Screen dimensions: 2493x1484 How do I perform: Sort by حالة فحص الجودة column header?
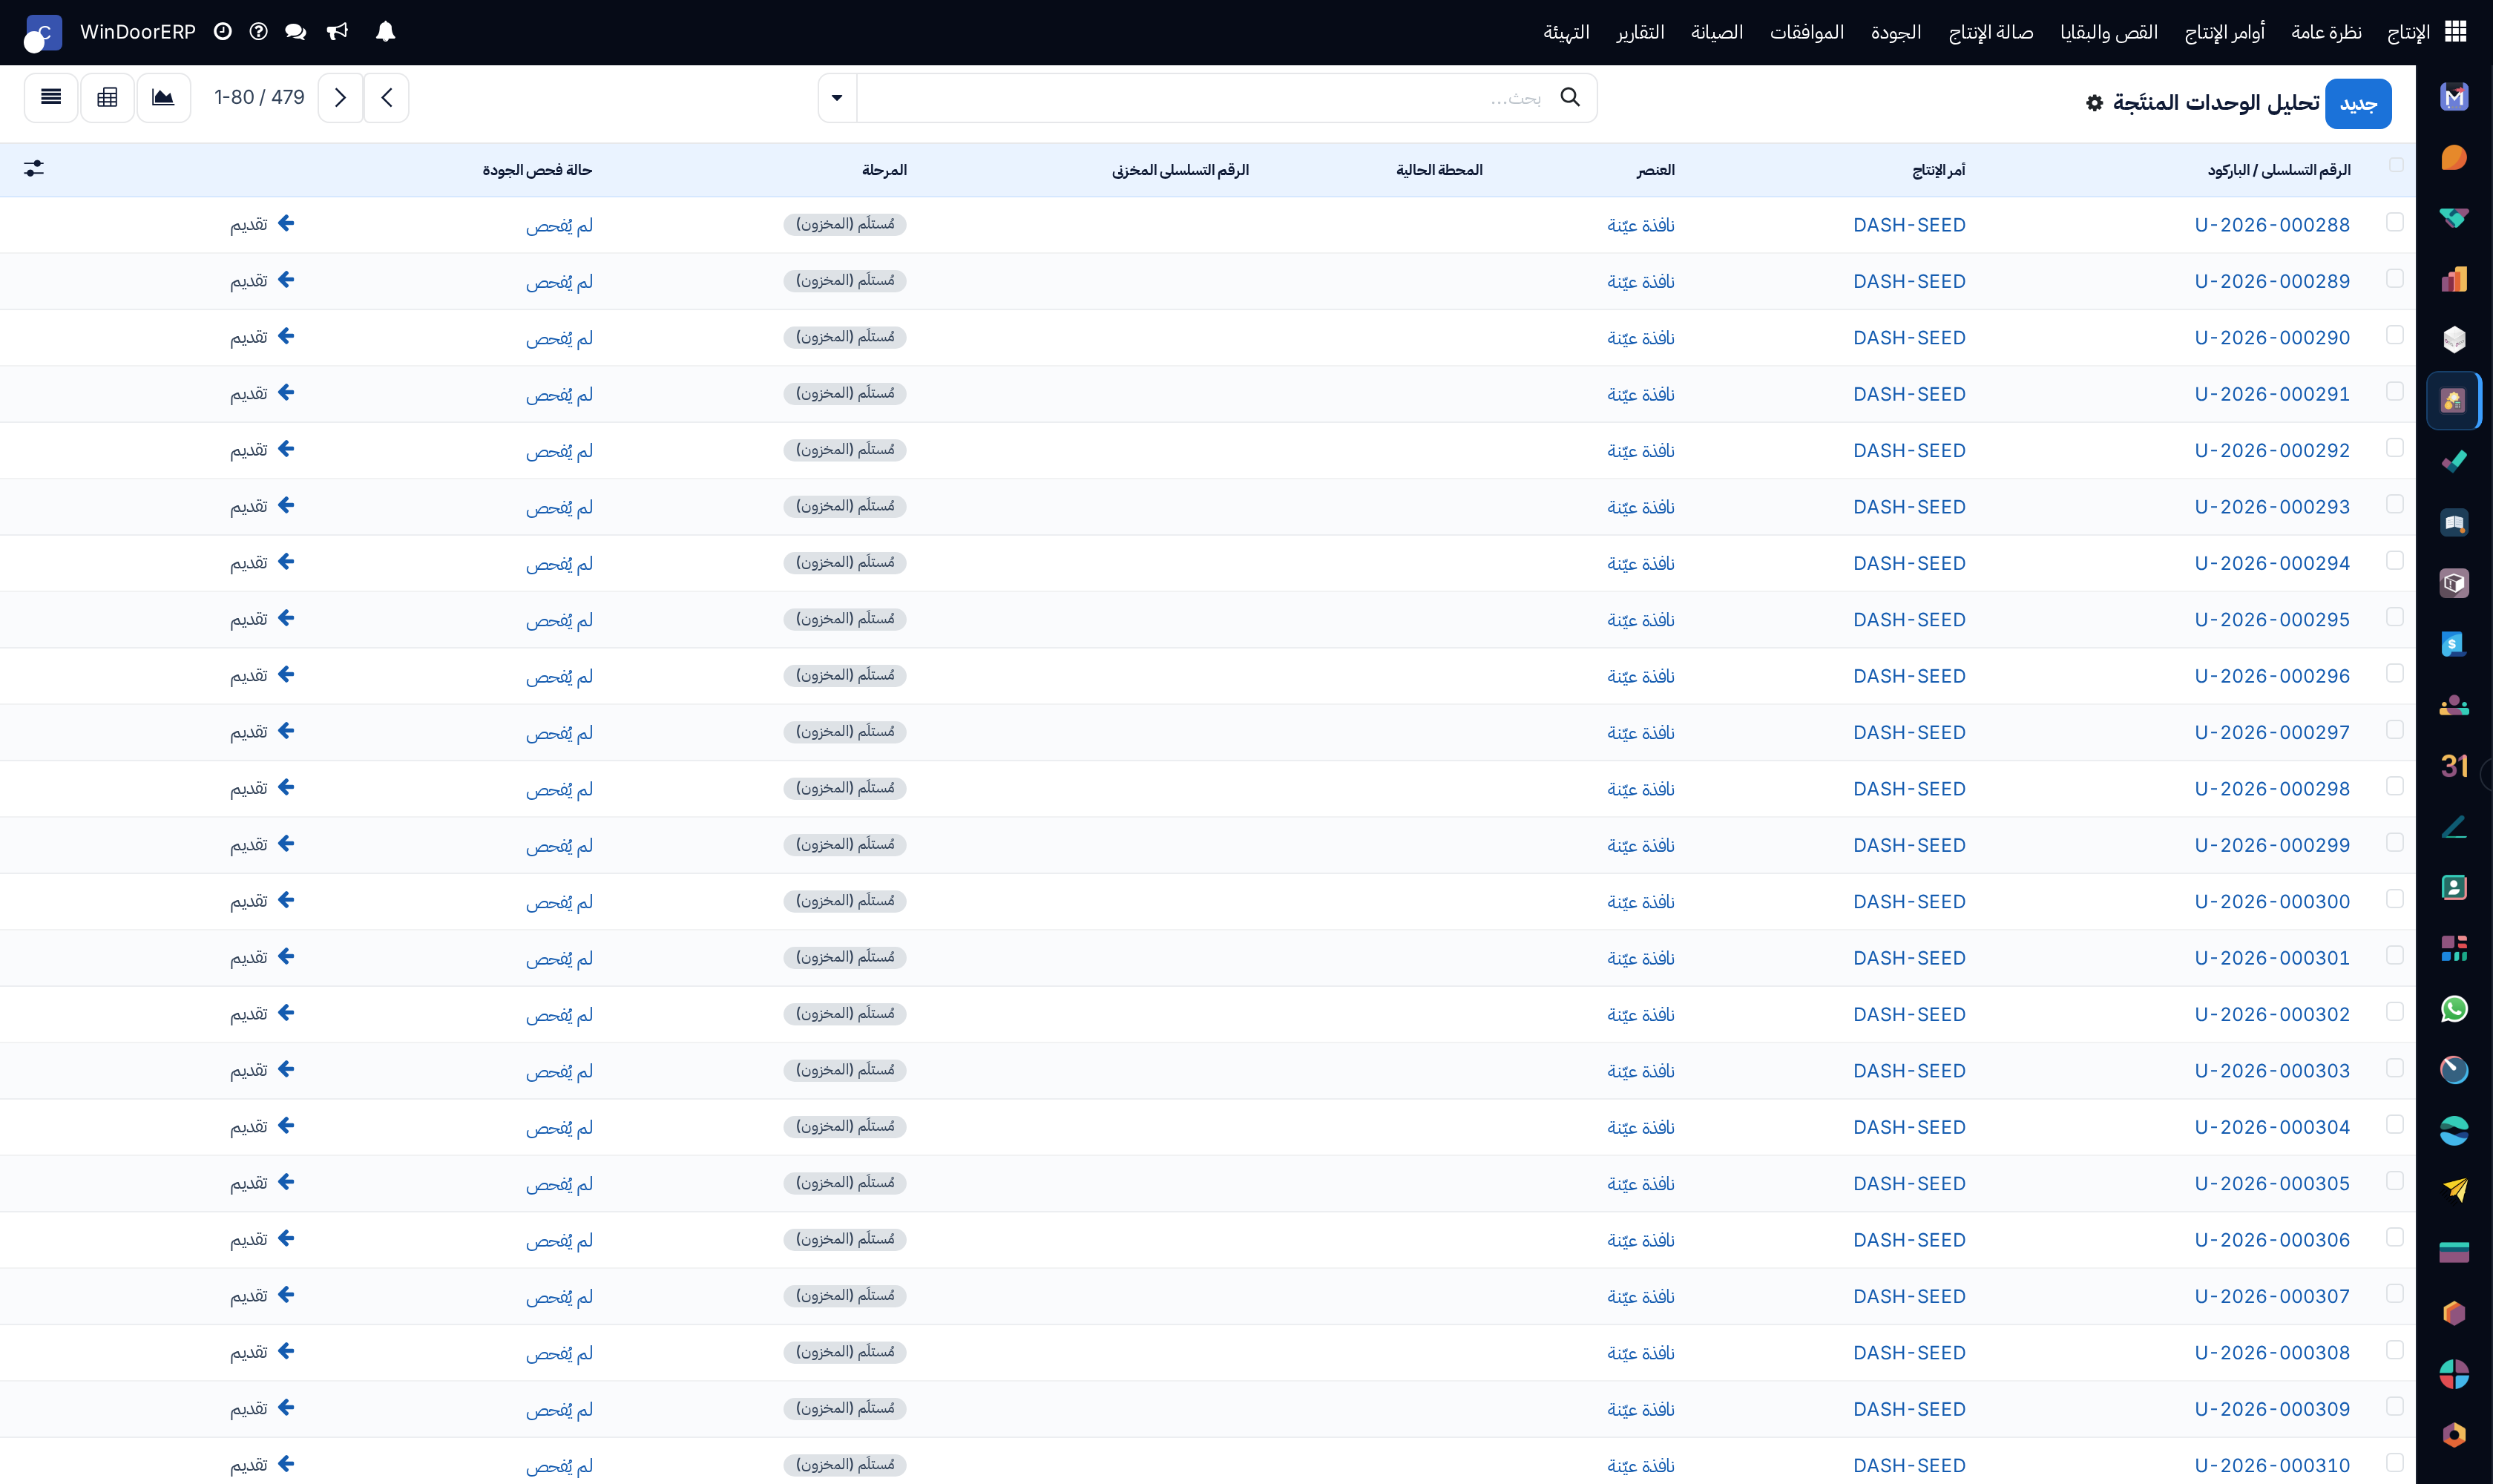tap(537, 170)
